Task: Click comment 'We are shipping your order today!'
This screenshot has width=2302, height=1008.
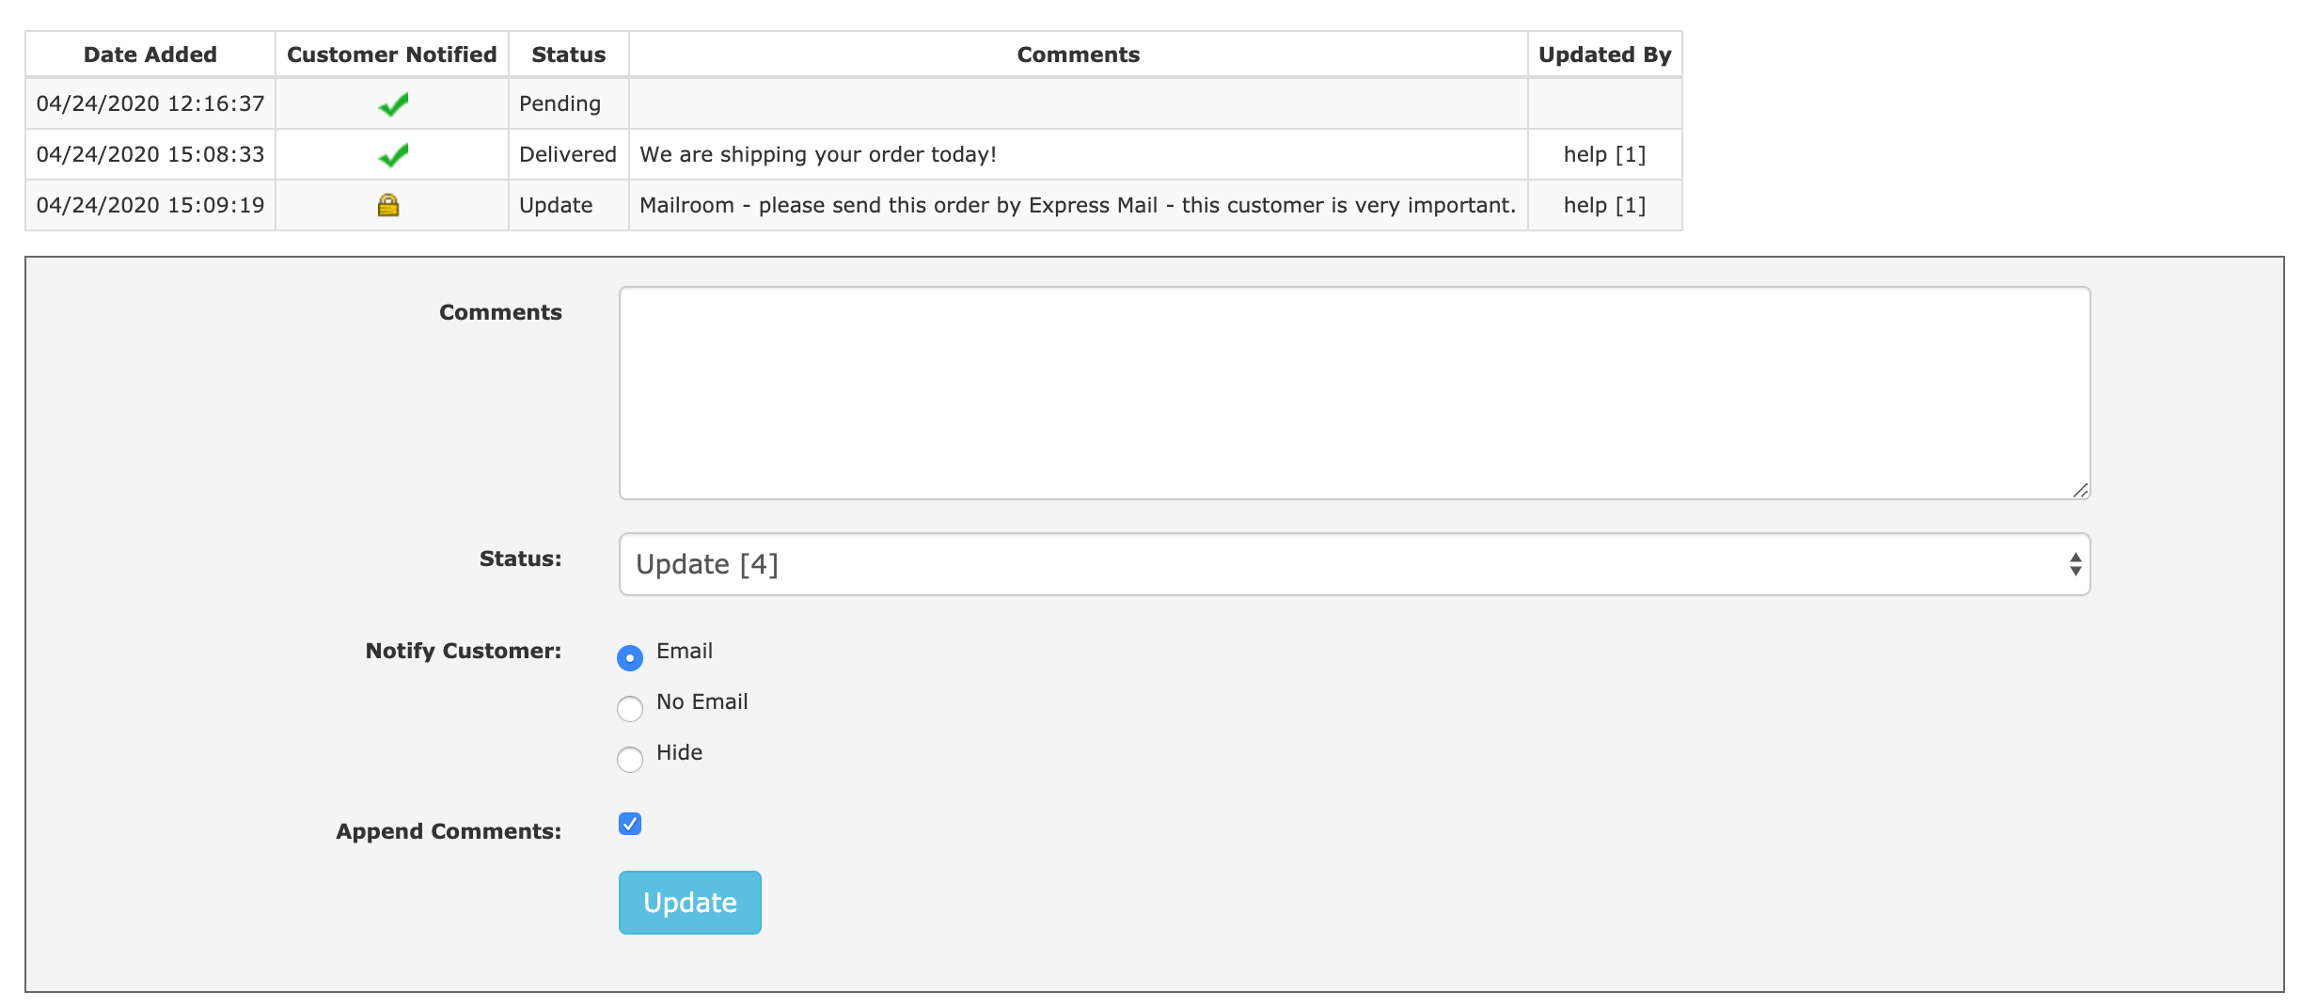Action: pos(818,154)
